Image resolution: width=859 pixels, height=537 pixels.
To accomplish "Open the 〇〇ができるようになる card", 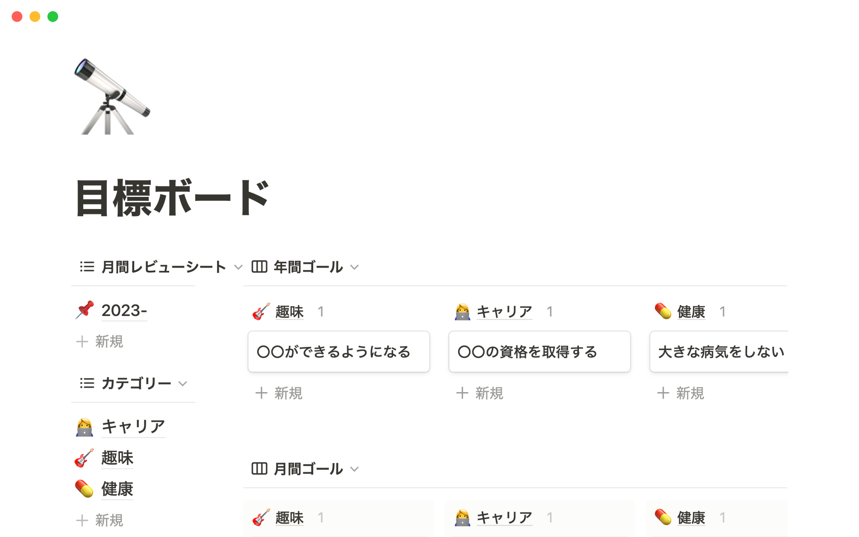I will click(x=339, y=352).
